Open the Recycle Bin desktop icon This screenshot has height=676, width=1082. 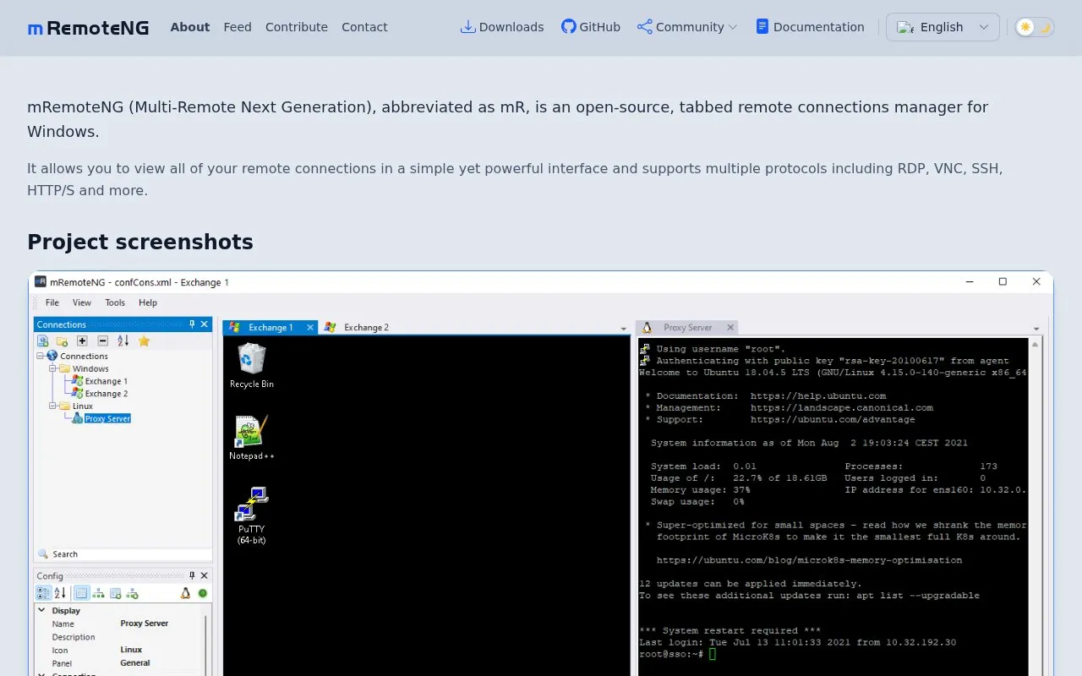point(252,366)
